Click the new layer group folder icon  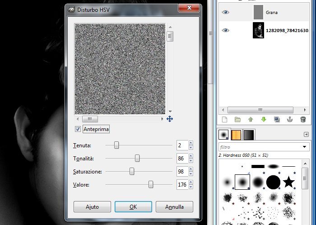click(238, 120)
